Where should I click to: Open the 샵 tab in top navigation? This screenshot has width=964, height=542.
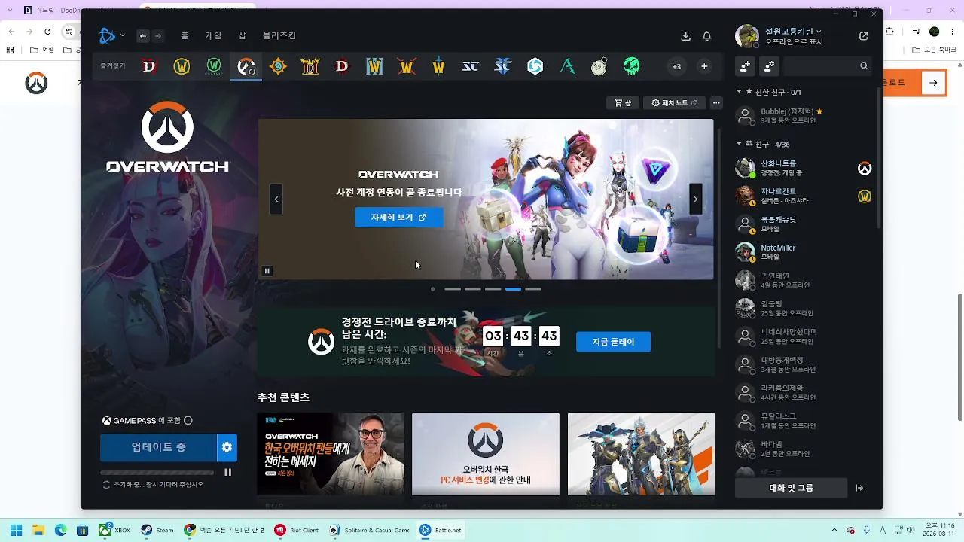coord(243,35)
